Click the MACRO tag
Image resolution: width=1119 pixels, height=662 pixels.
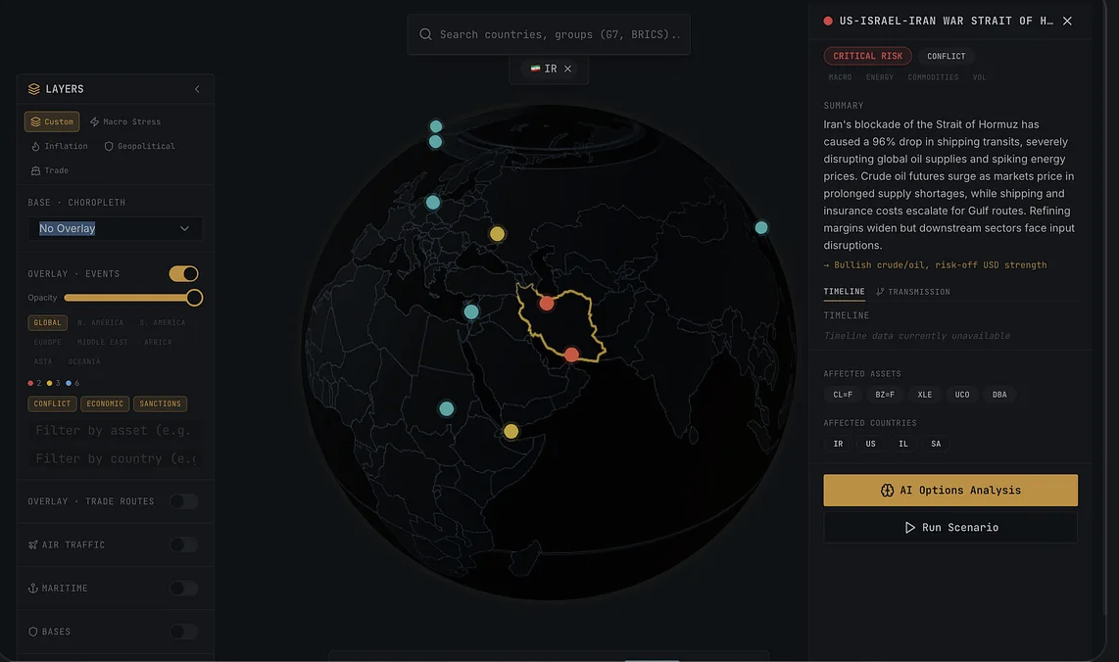(x=840, y=77)
